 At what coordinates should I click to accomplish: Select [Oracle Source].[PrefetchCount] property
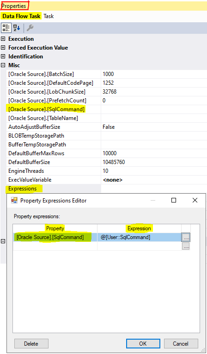[47, 101]
